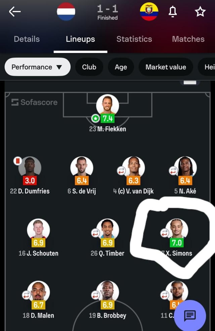
Task: Tap the star badge beside Flekken's rating
Action: [x=95, y=118]
